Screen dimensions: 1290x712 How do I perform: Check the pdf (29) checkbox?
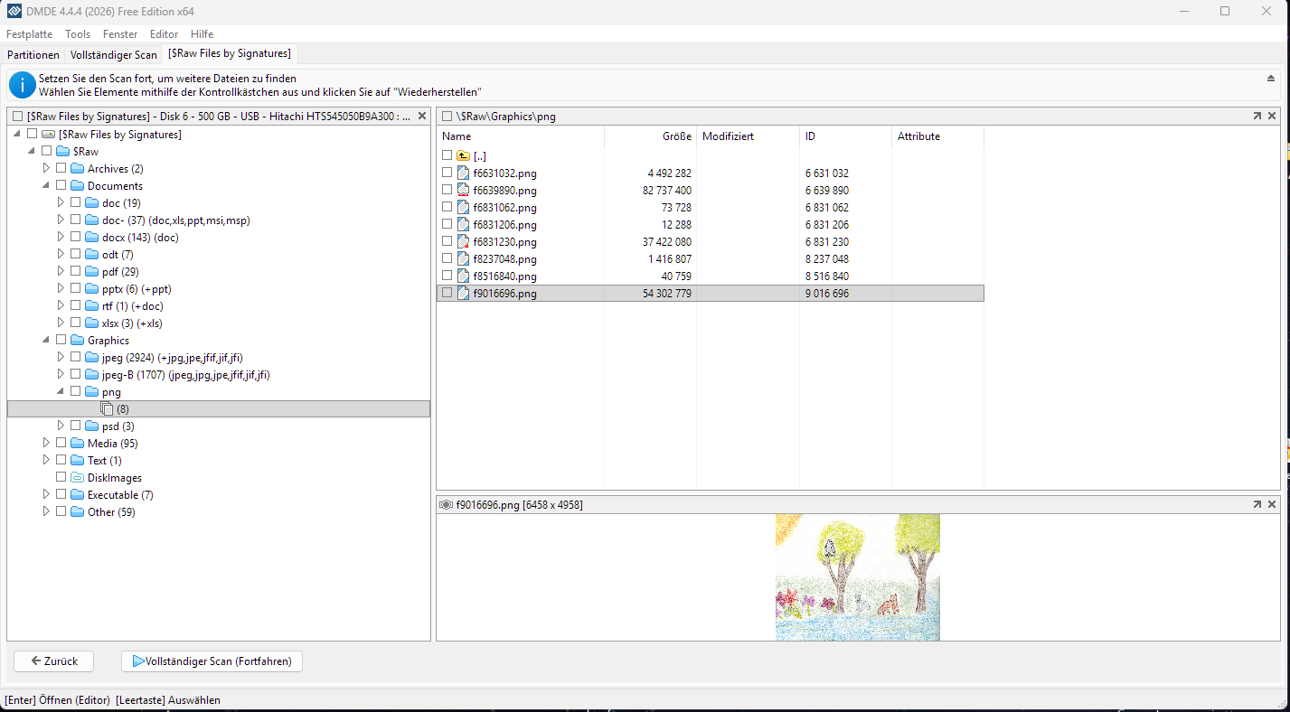(x=76, y=271)
